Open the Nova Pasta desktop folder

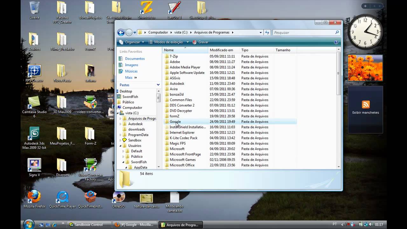point(62,73)
